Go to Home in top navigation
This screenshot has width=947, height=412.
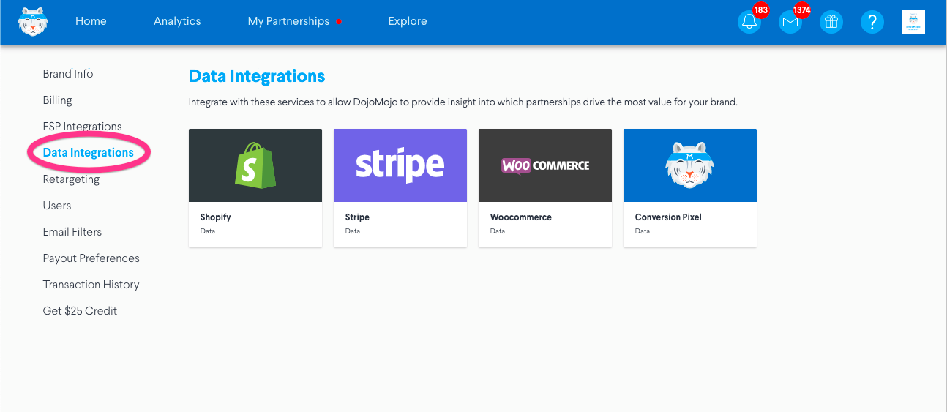pos(91,21)
